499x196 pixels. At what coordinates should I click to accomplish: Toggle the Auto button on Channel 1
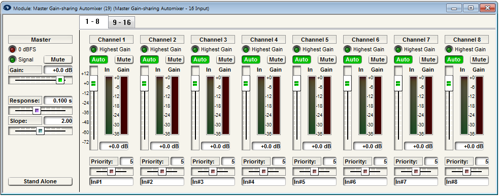pos(98,59)
